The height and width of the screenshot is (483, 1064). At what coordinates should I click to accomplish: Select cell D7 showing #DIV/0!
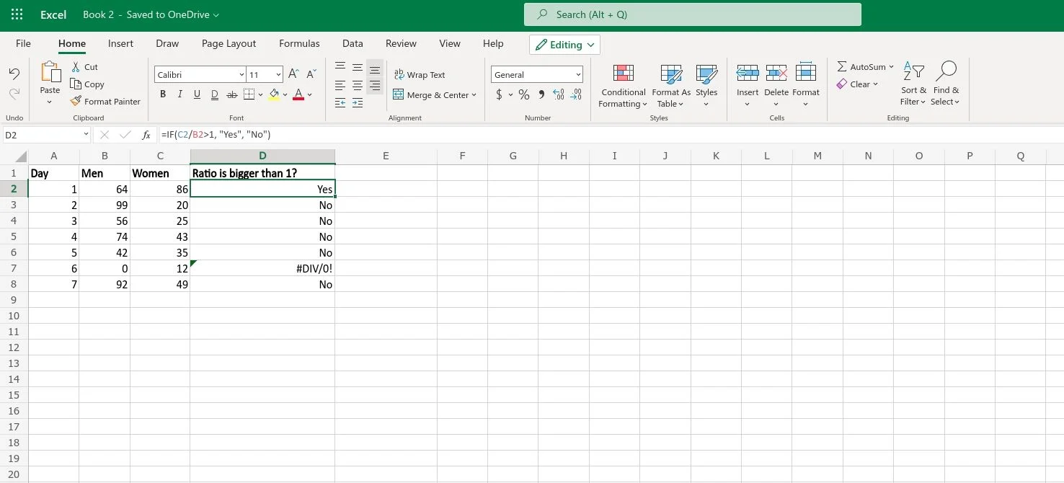pyautogui.click(x=262, y=268)
